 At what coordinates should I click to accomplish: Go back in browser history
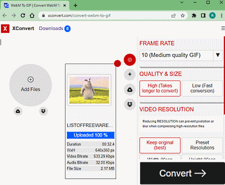4,15
